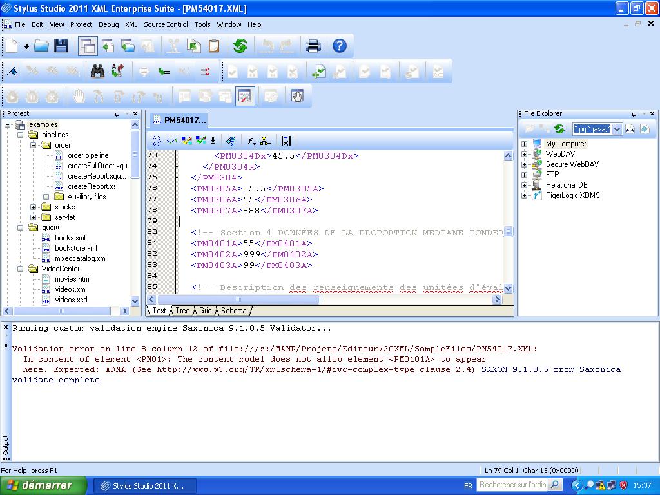Collapse the examples project root

(x=7, y=124)
